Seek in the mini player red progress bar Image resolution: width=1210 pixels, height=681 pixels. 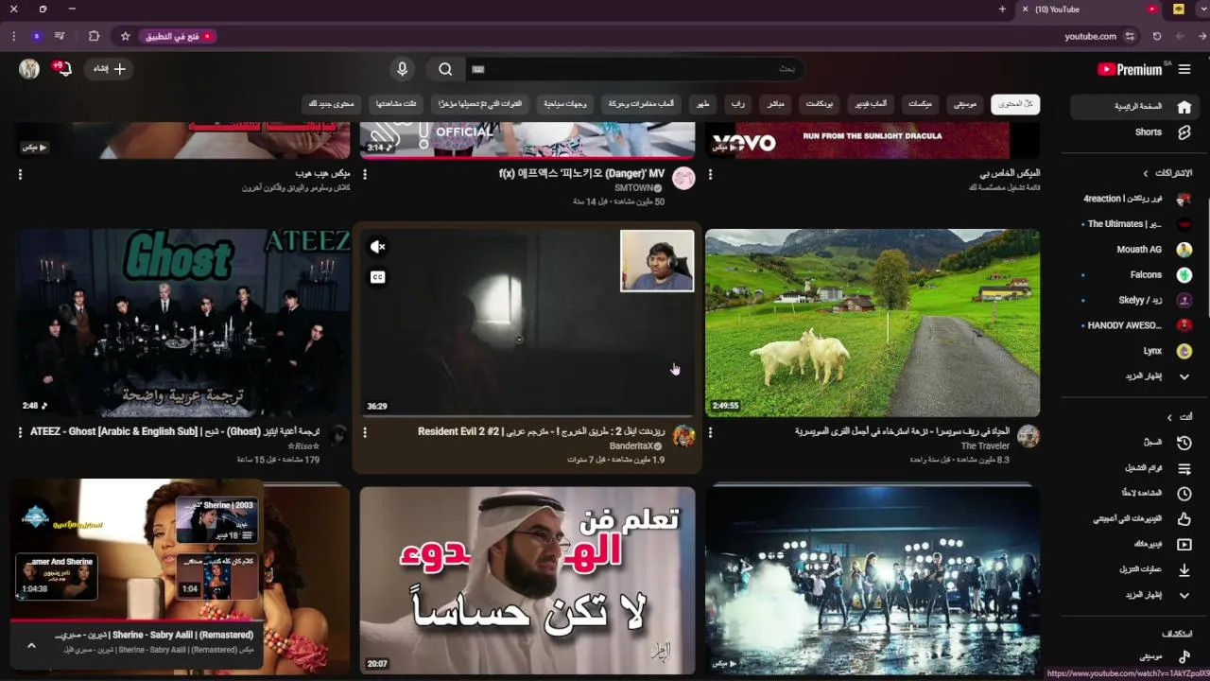point(137,622)
